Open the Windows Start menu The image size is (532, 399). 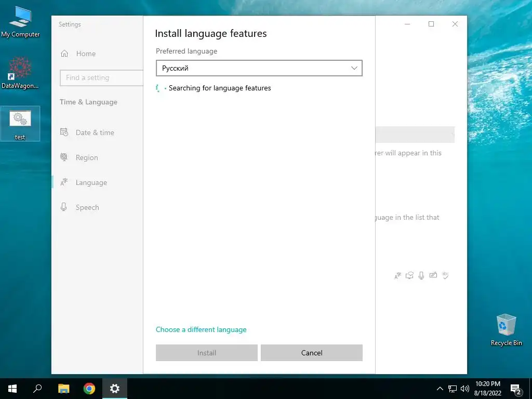pyautogui.click(x=12, y=389)
